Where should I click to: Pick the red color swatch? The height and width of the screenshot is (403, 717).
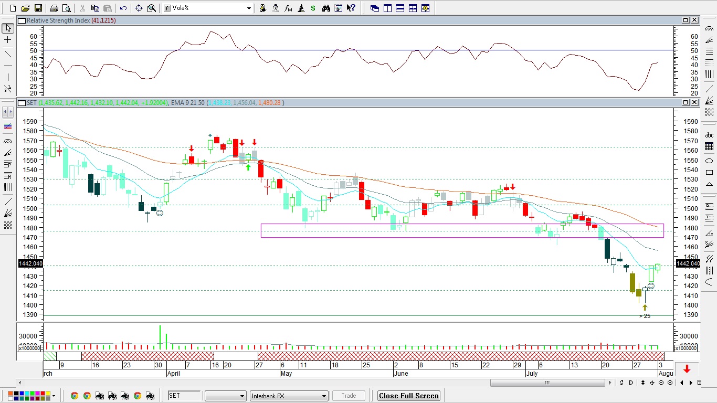[x=43, y=393]
